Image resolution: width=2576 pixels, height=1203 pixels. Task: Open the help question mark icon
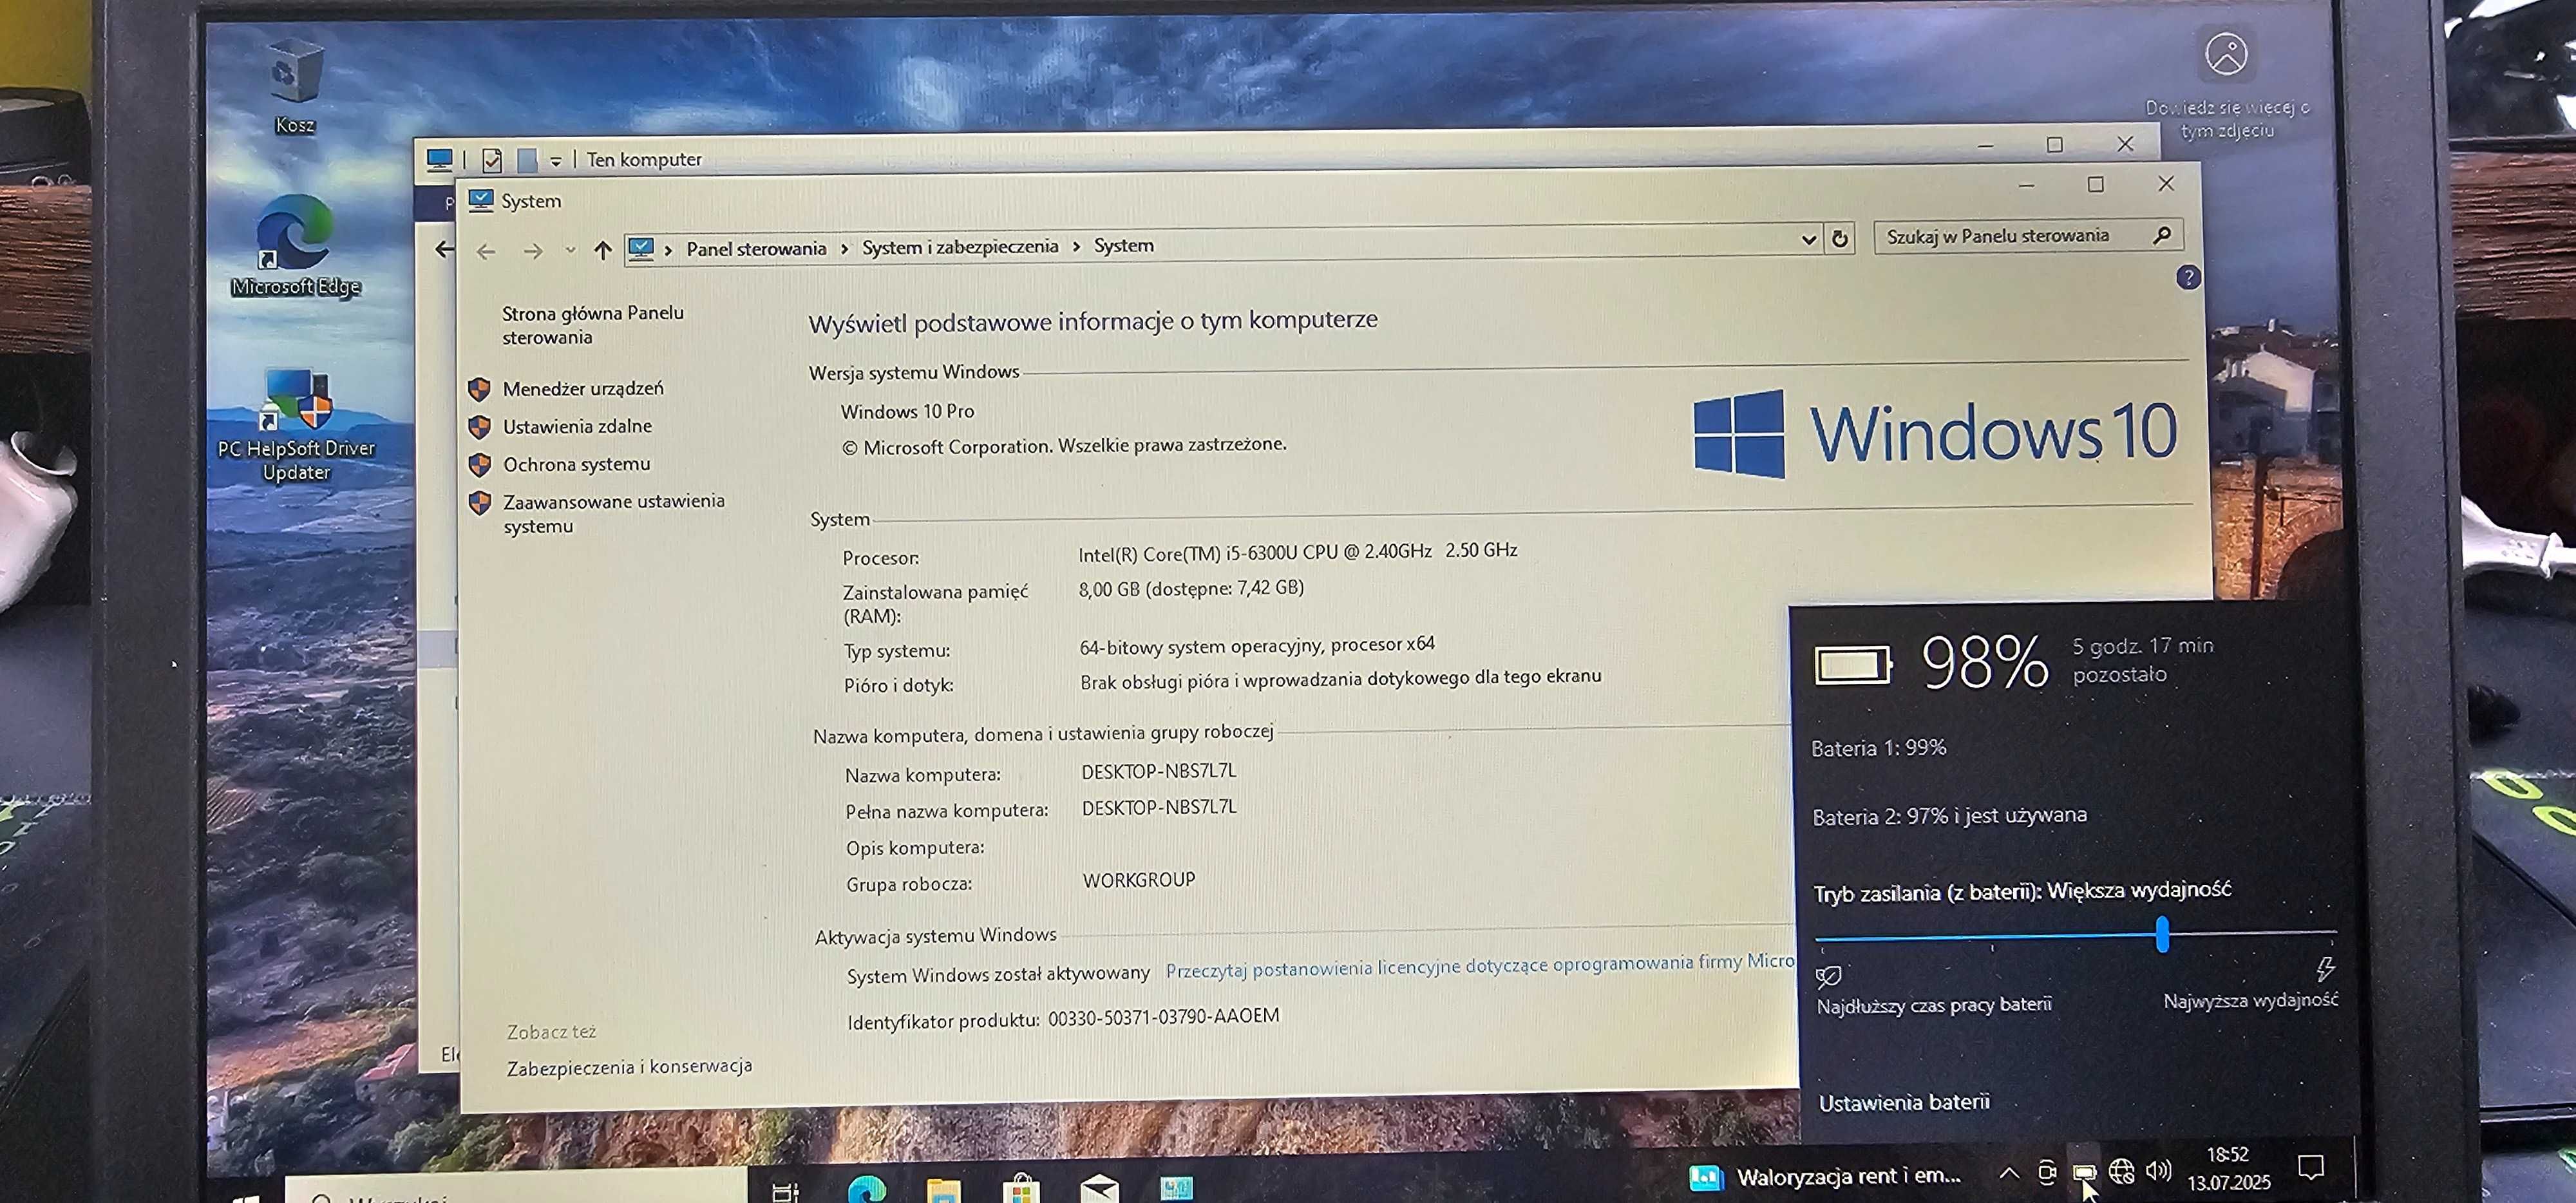(x=2188, y=277)
